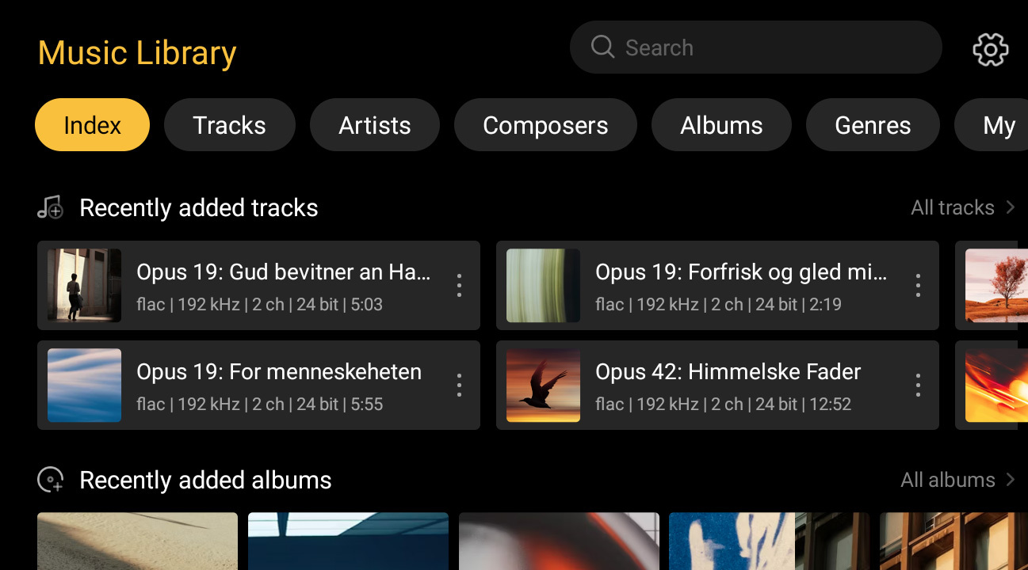
Task: Open the Composers tab
Action: pos(545,125)
